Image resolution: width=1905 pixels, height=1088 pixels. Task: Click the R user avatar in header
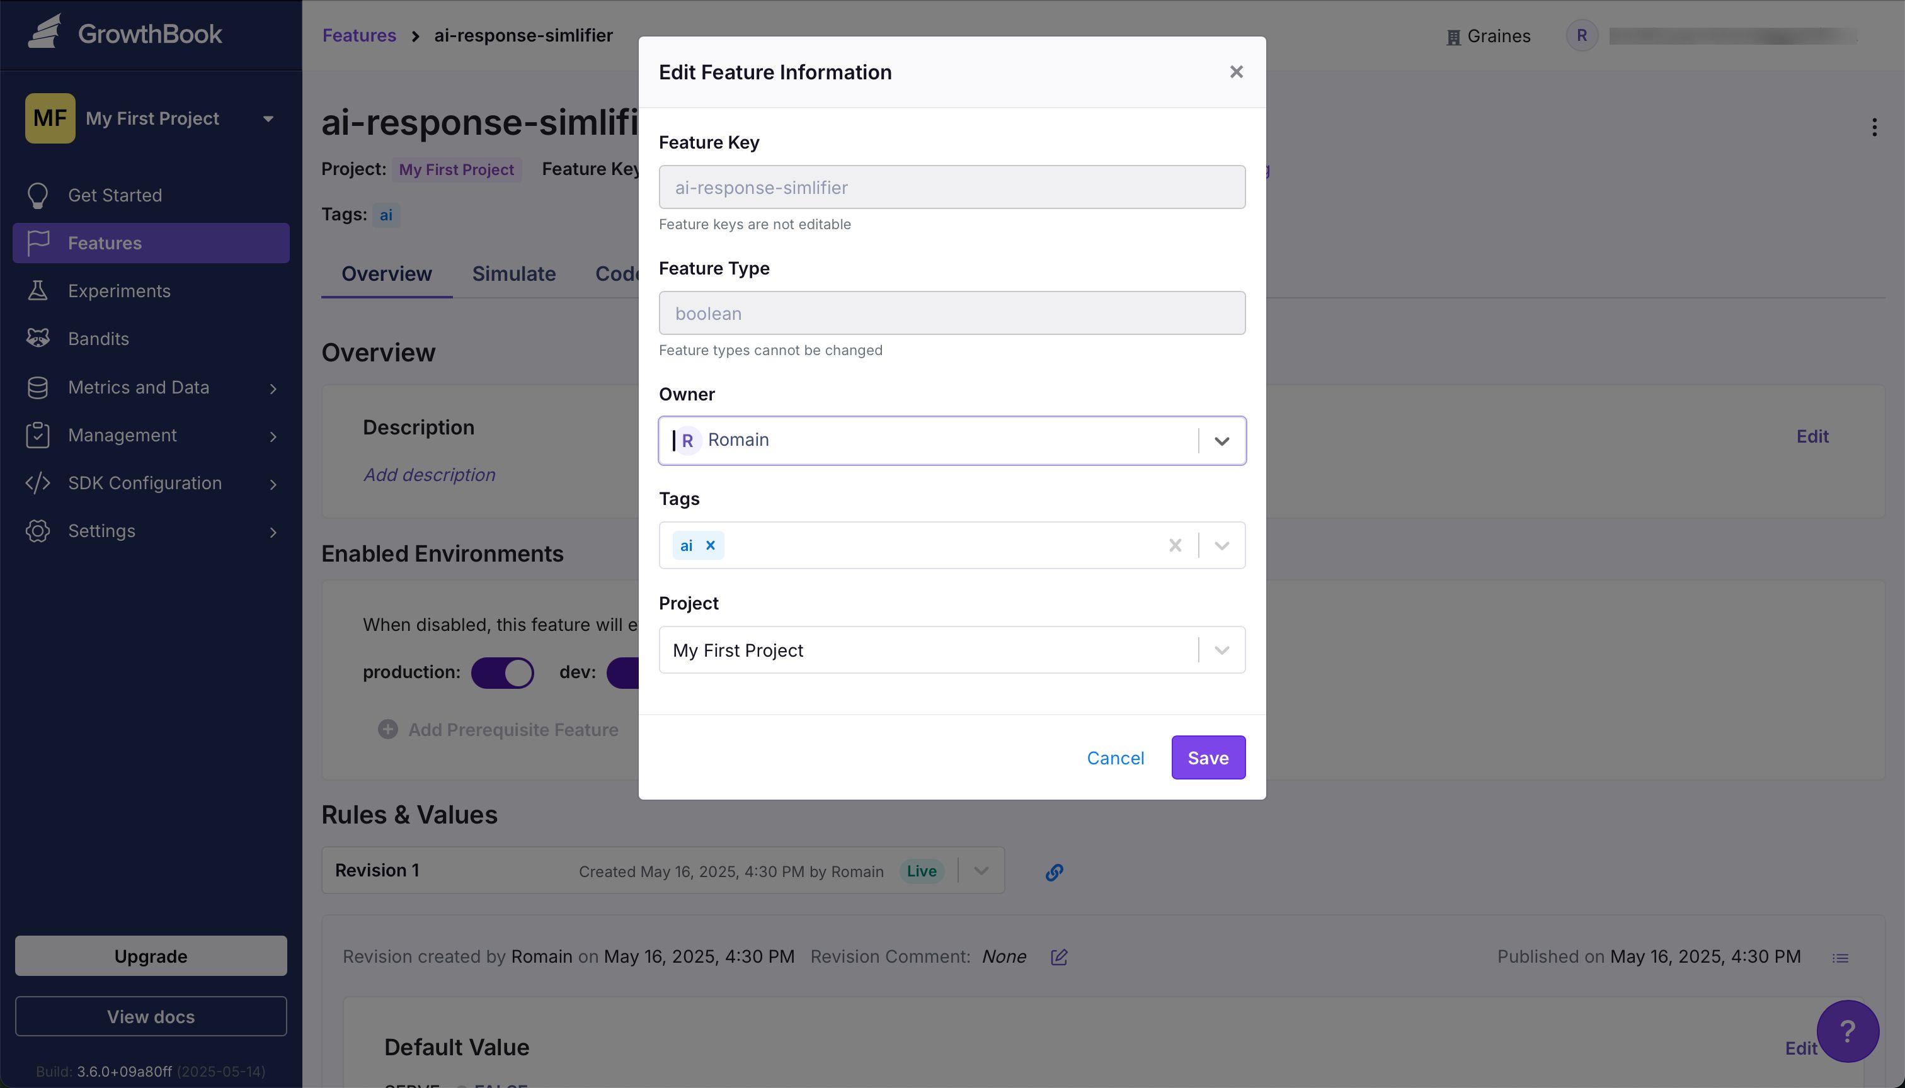point(1582,35)
